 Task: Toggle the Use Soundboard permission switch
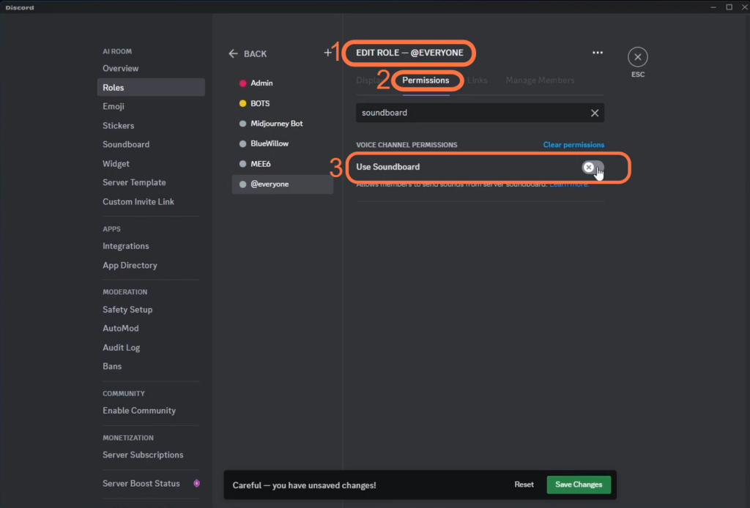(593, 168)
